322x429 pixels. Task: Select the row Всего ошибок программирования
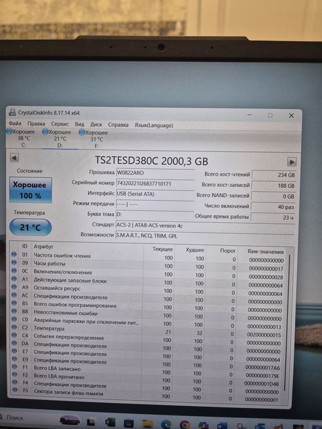[x=148, y=306]
